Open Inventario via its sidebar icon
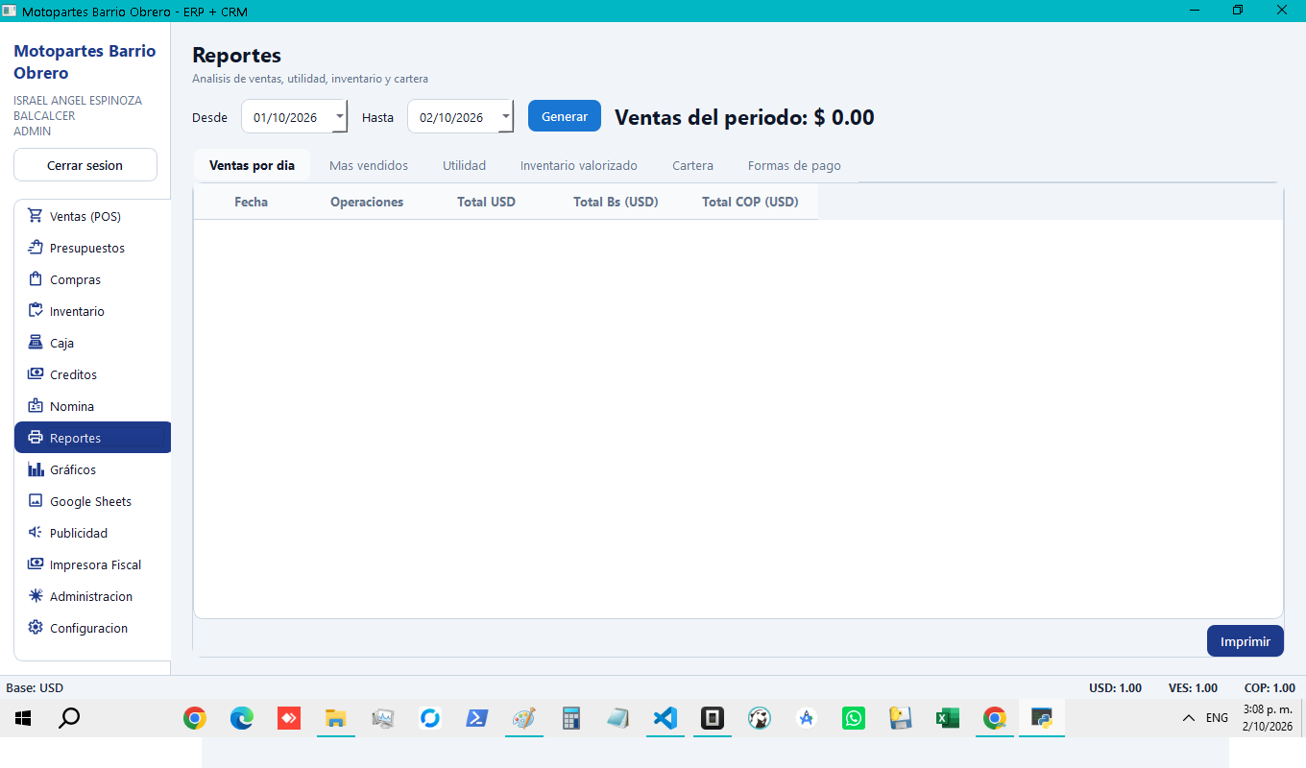The image size is (1306, 768). point(36,311)
